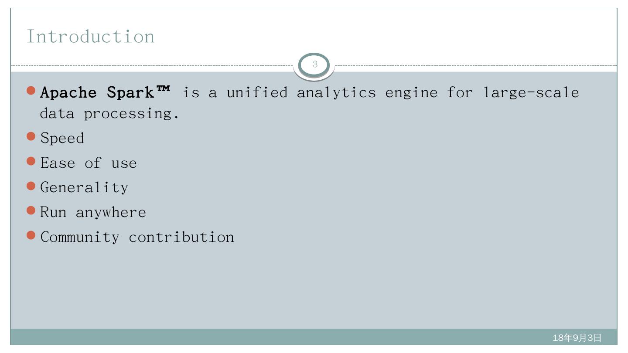Click the data processing line
This screenshot has height=353, width=628.
[109, 114]
